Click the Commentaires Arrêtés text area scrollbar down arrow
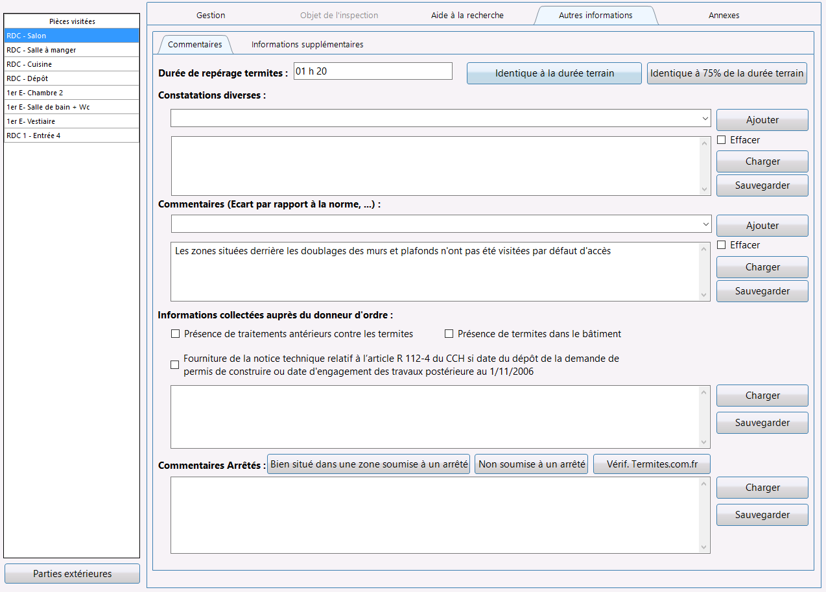This screenshot has width=826, height=592. (705, 547)
